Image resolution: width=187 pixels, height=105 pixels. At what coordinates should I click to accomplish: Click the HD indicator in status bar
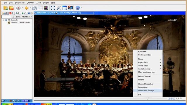pos(3,101)
